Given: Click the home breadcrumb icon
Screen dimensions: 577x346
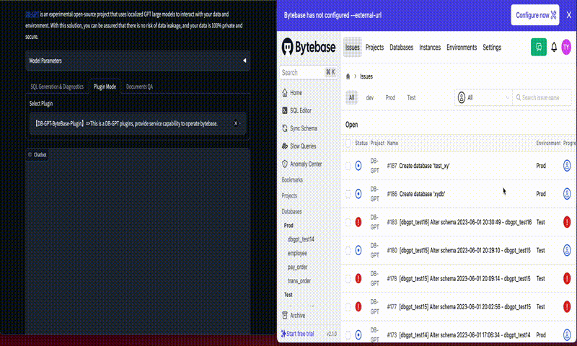Looking at the screenshot, I should 348,76.
